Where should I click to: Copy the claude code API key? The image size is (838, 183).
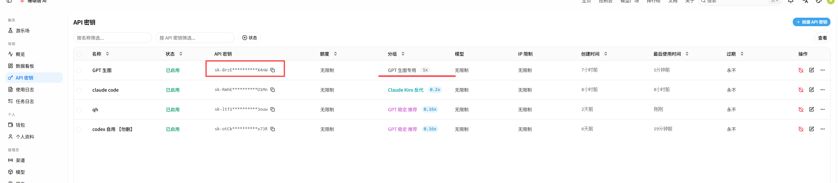coord(273,90)
